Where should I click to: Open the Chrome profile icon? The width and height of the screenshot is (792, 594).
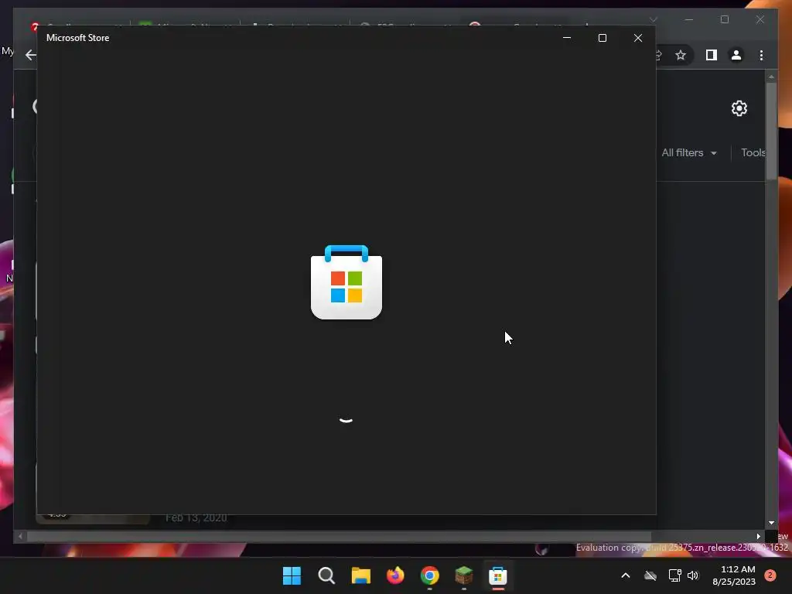pyautogui.click(x=736, y=55)
